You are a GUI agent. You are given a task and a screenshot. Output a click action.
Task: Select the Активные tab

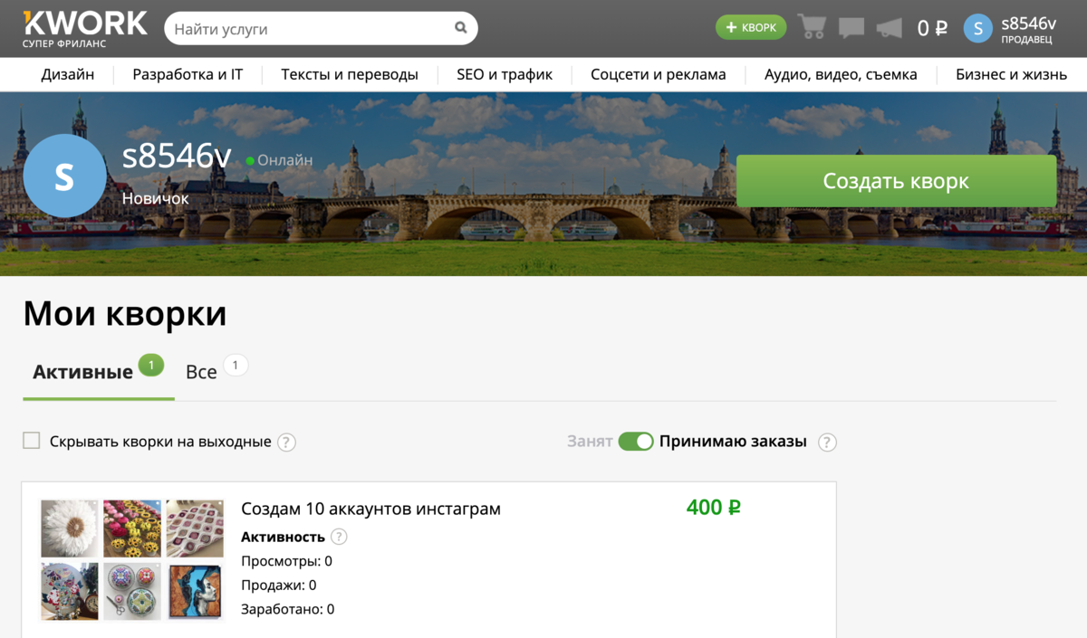[x=82, y=371]
